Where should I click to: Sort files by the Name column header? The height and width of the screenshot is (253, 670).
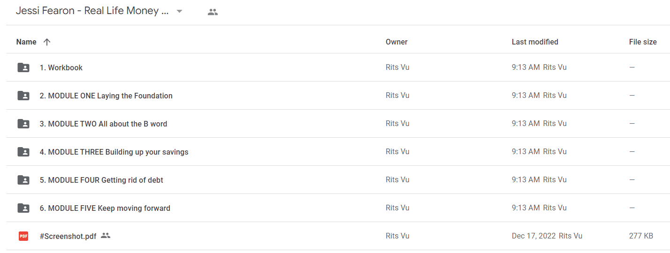coord(26,42)
